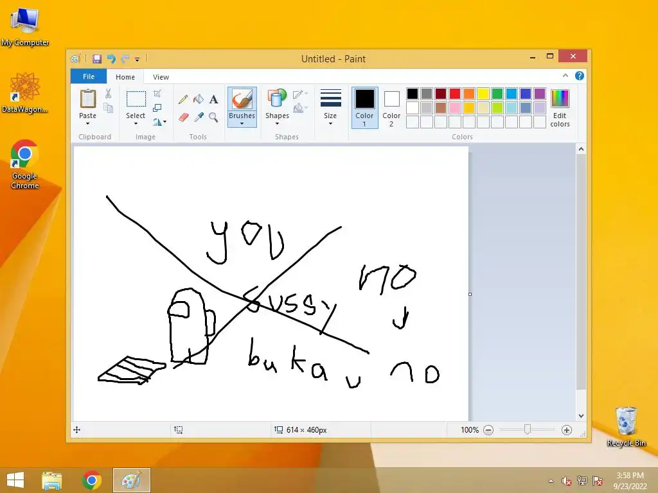Select the Color picker eyedropper tool
Image resolution: width=658 pixels, height=493 pixels.
coord(199,117)
